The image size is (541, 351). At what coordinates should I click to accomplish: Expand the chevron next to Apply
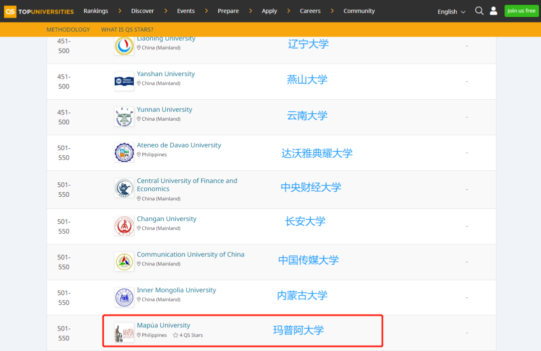pyautogui.click(x=289, y=11)
